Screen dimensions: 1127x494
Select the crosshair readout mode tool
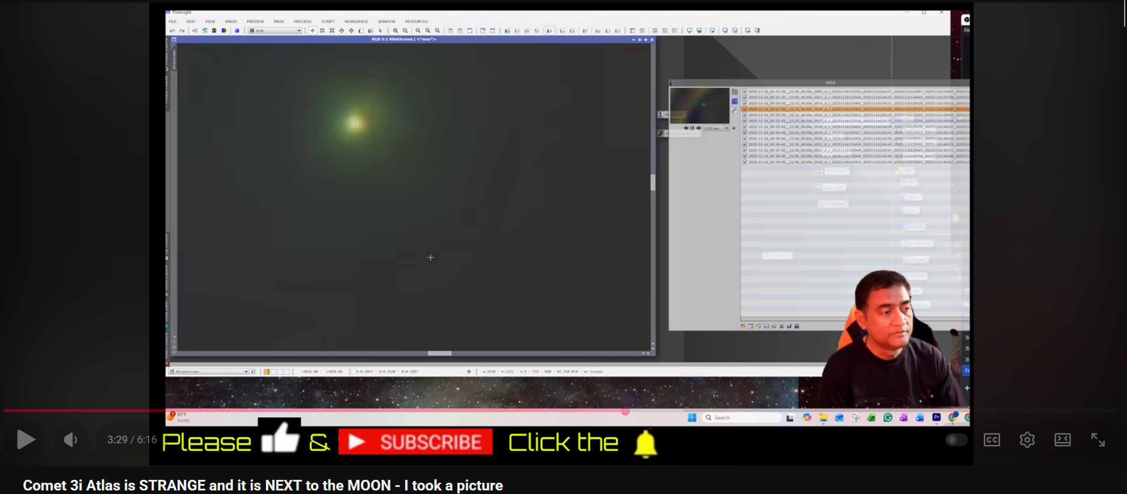pyautogui.click(x=313, y=31)
